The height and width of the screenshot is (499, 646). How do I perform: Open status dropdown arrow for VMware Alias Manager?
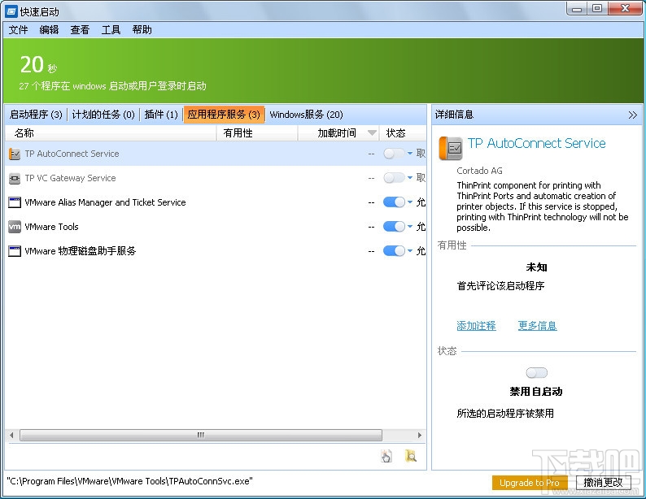[x=410, y=202]
